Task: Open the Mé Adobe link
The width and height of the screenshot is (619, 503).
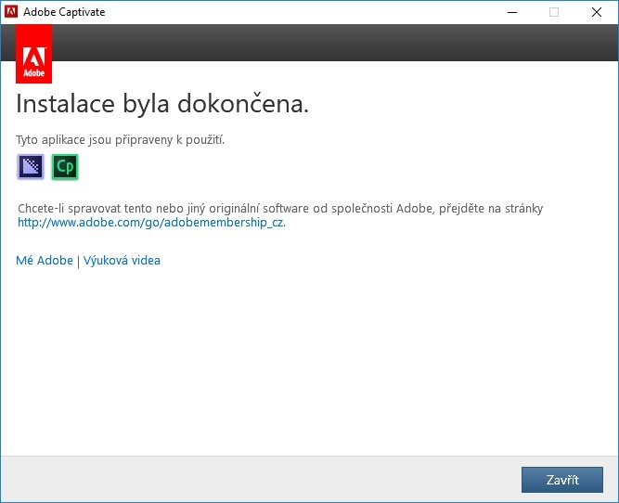Action: [x=45, y=261]
